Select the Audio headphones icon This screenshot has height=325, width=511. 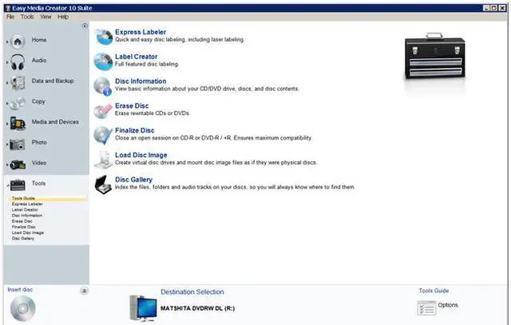[19, 61]
